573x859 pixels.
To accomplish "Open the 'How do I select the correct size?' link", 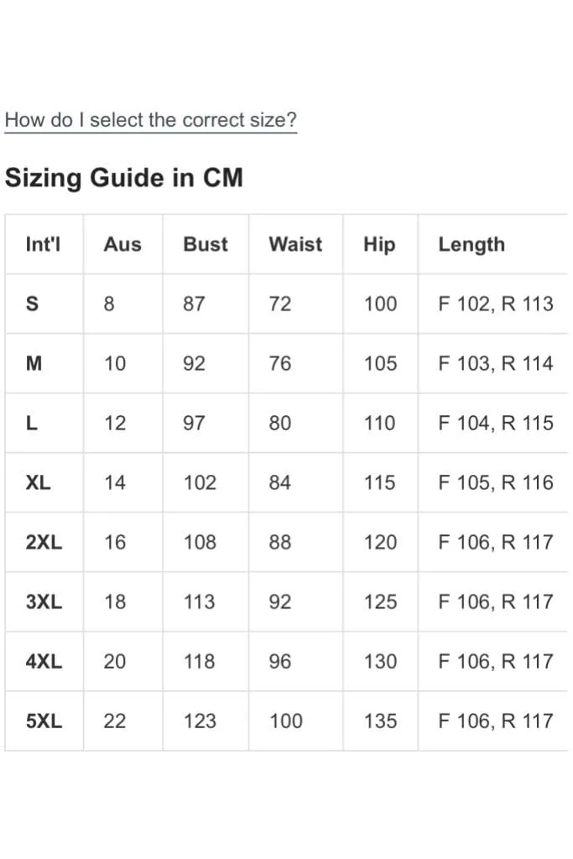I will (151, 119).
